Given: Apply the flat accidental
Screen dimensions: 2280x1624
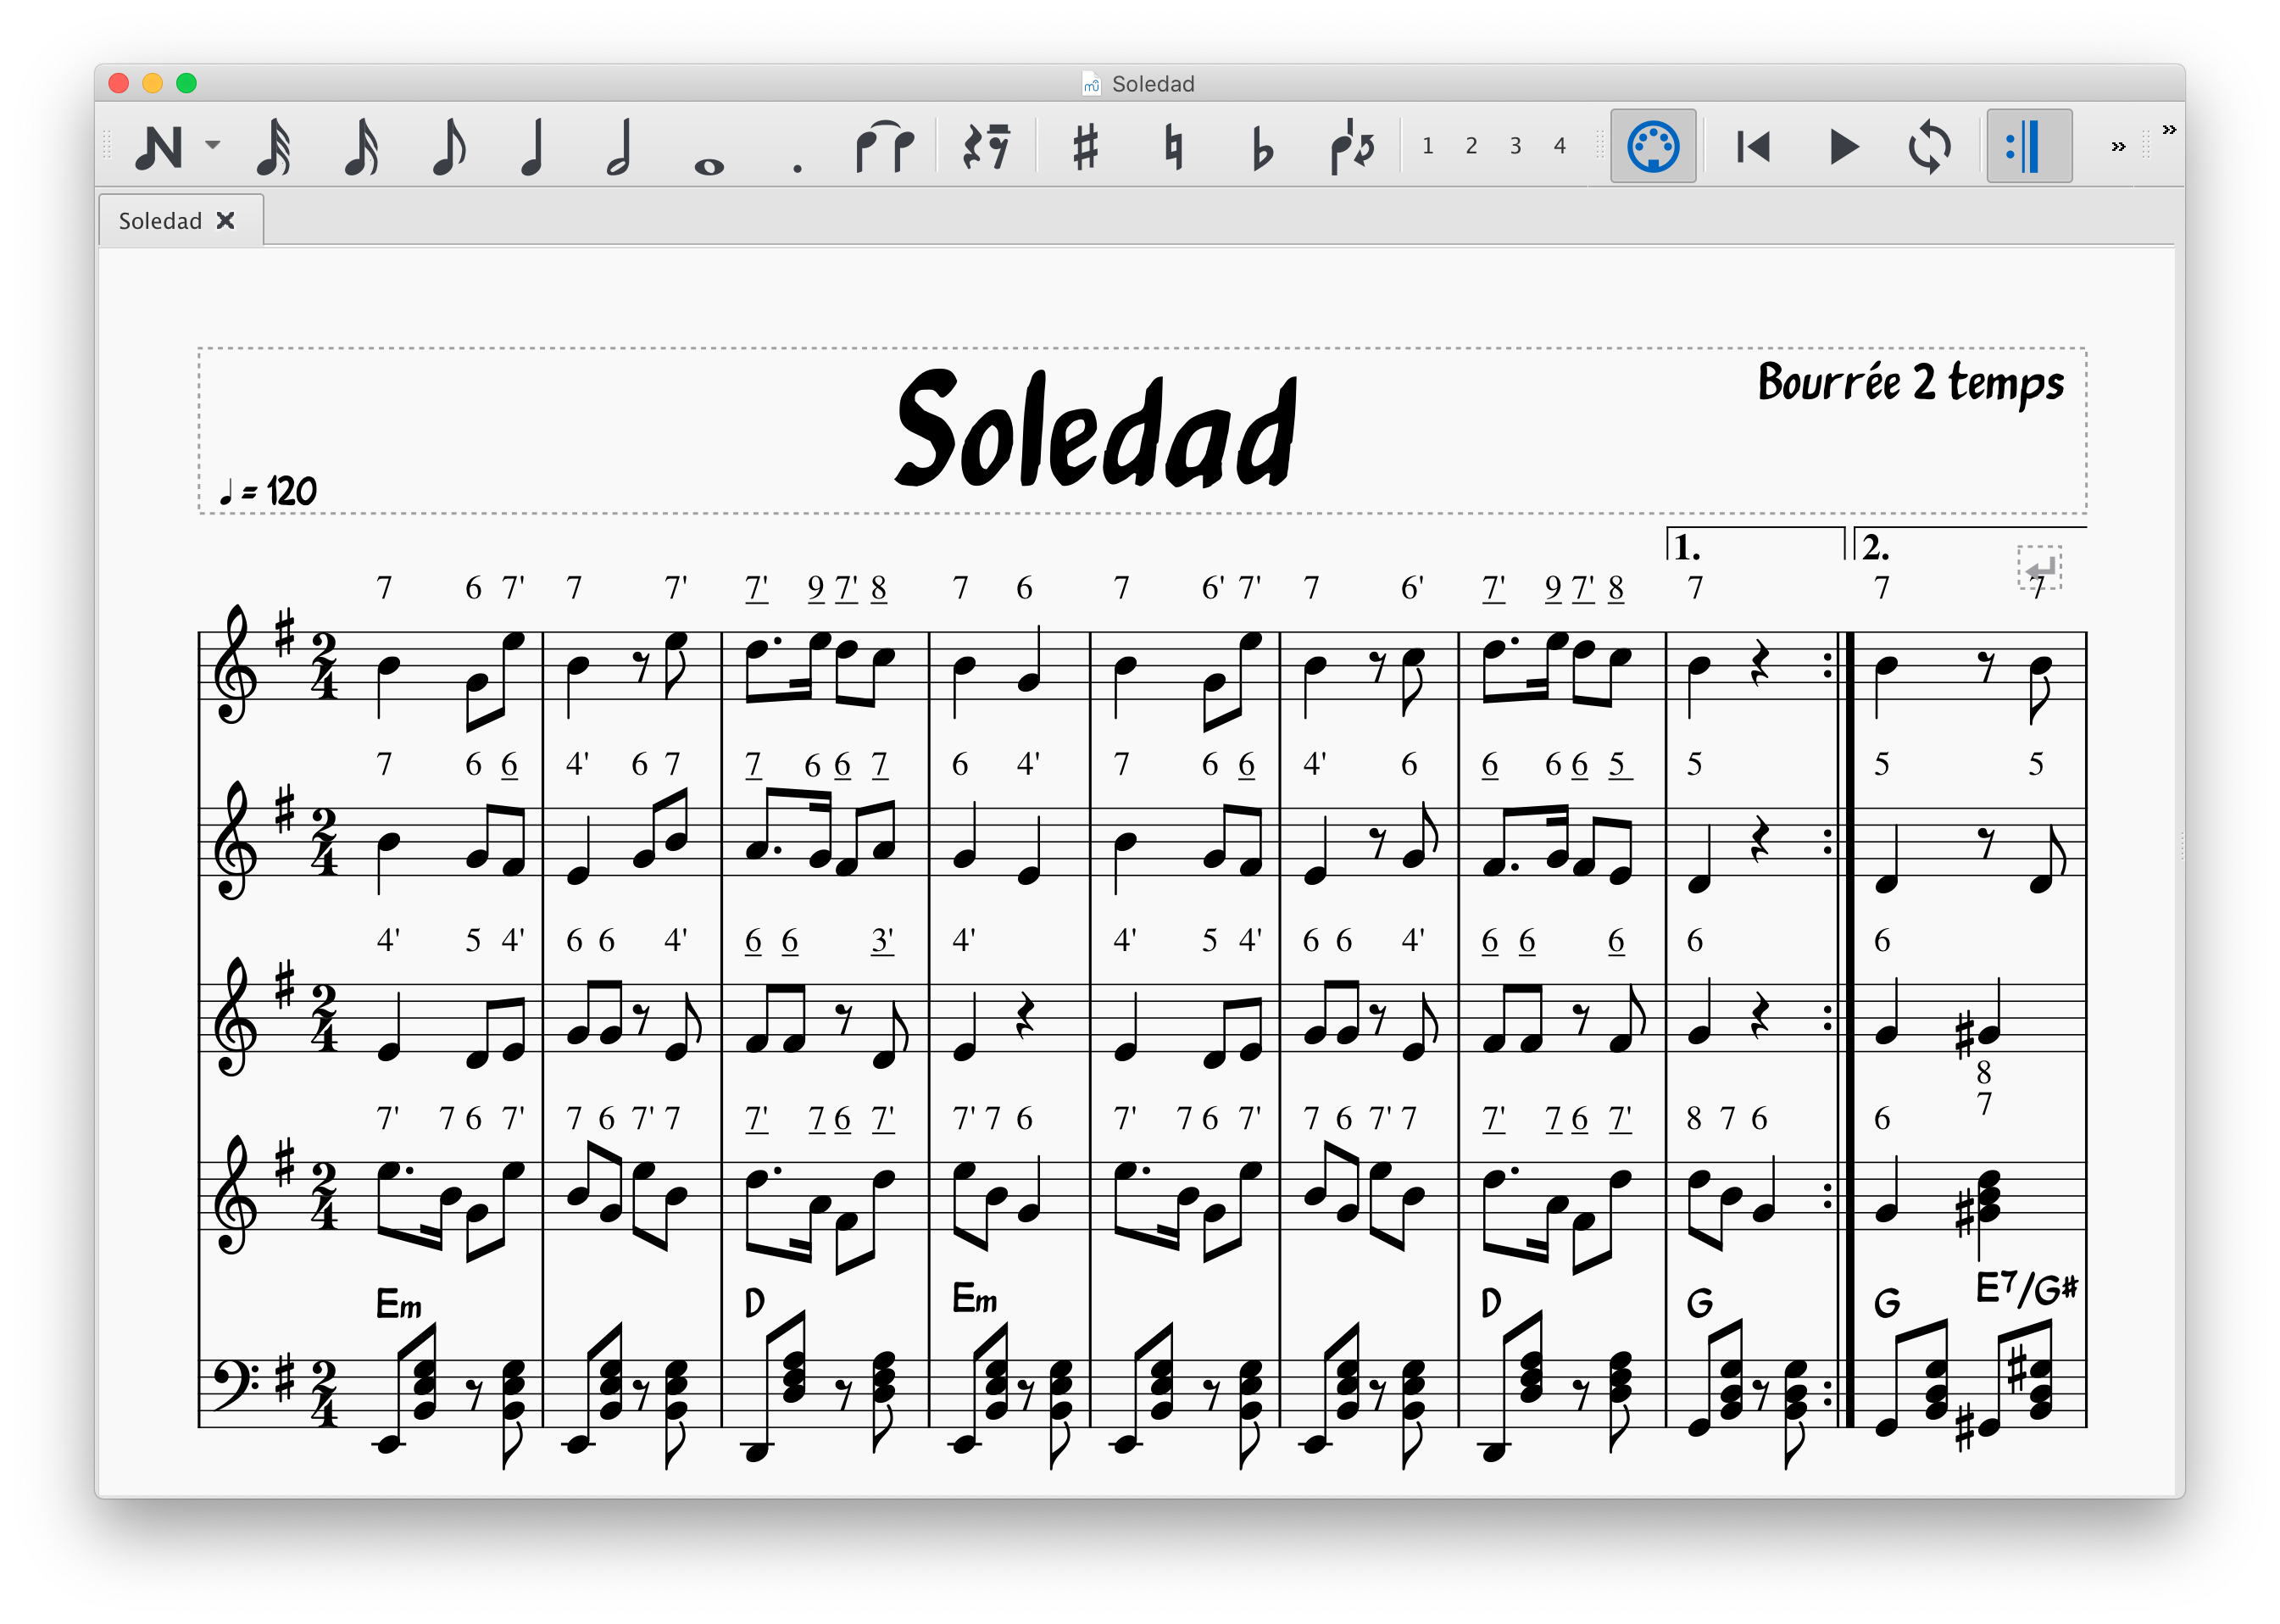Looking at the screenshot, I should tap(1260, 148).
